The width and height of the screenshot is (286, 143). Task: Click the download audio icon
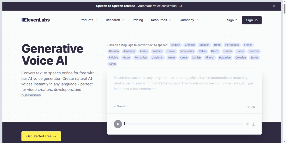(x=253, y=124)
